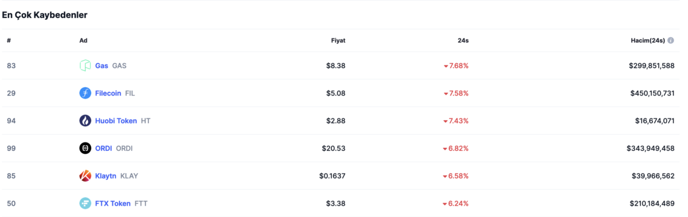The image size is (688, 217).
Task: Sort by the Ad column header
Action: [x=83, y=40]
